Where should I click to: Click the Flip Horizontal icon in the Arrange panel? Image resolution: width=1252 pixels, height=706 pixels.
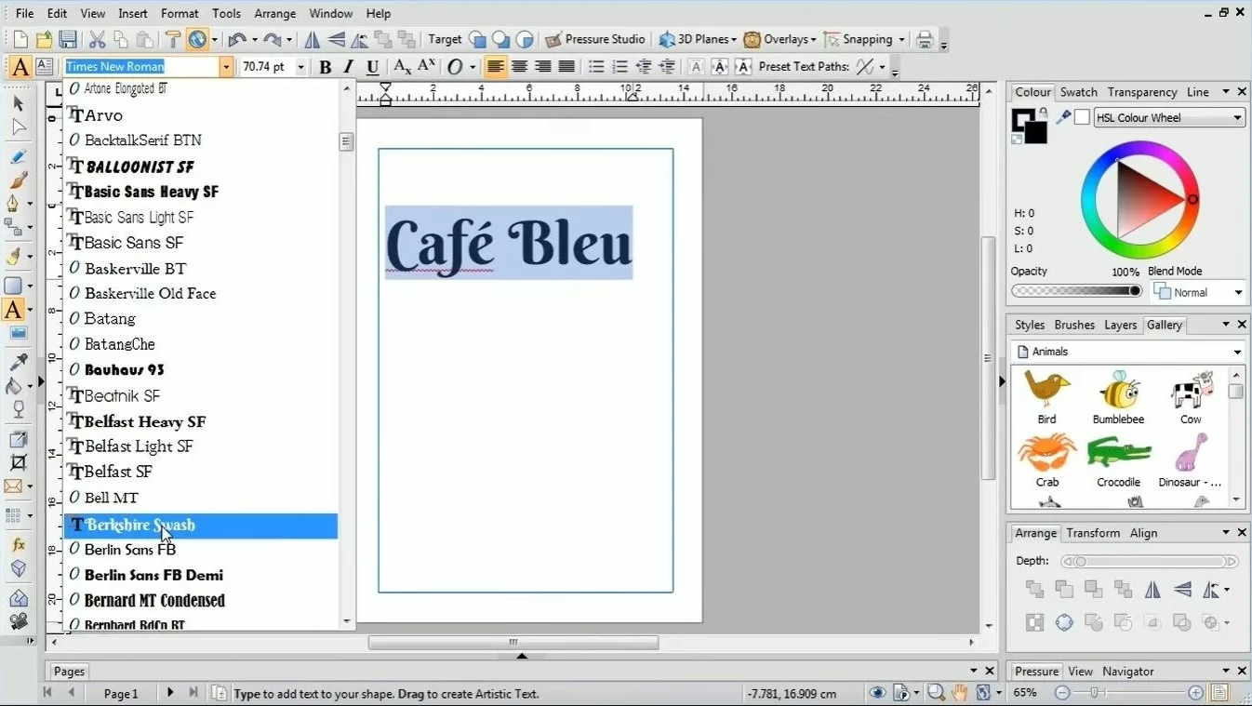click(1152, 589)
